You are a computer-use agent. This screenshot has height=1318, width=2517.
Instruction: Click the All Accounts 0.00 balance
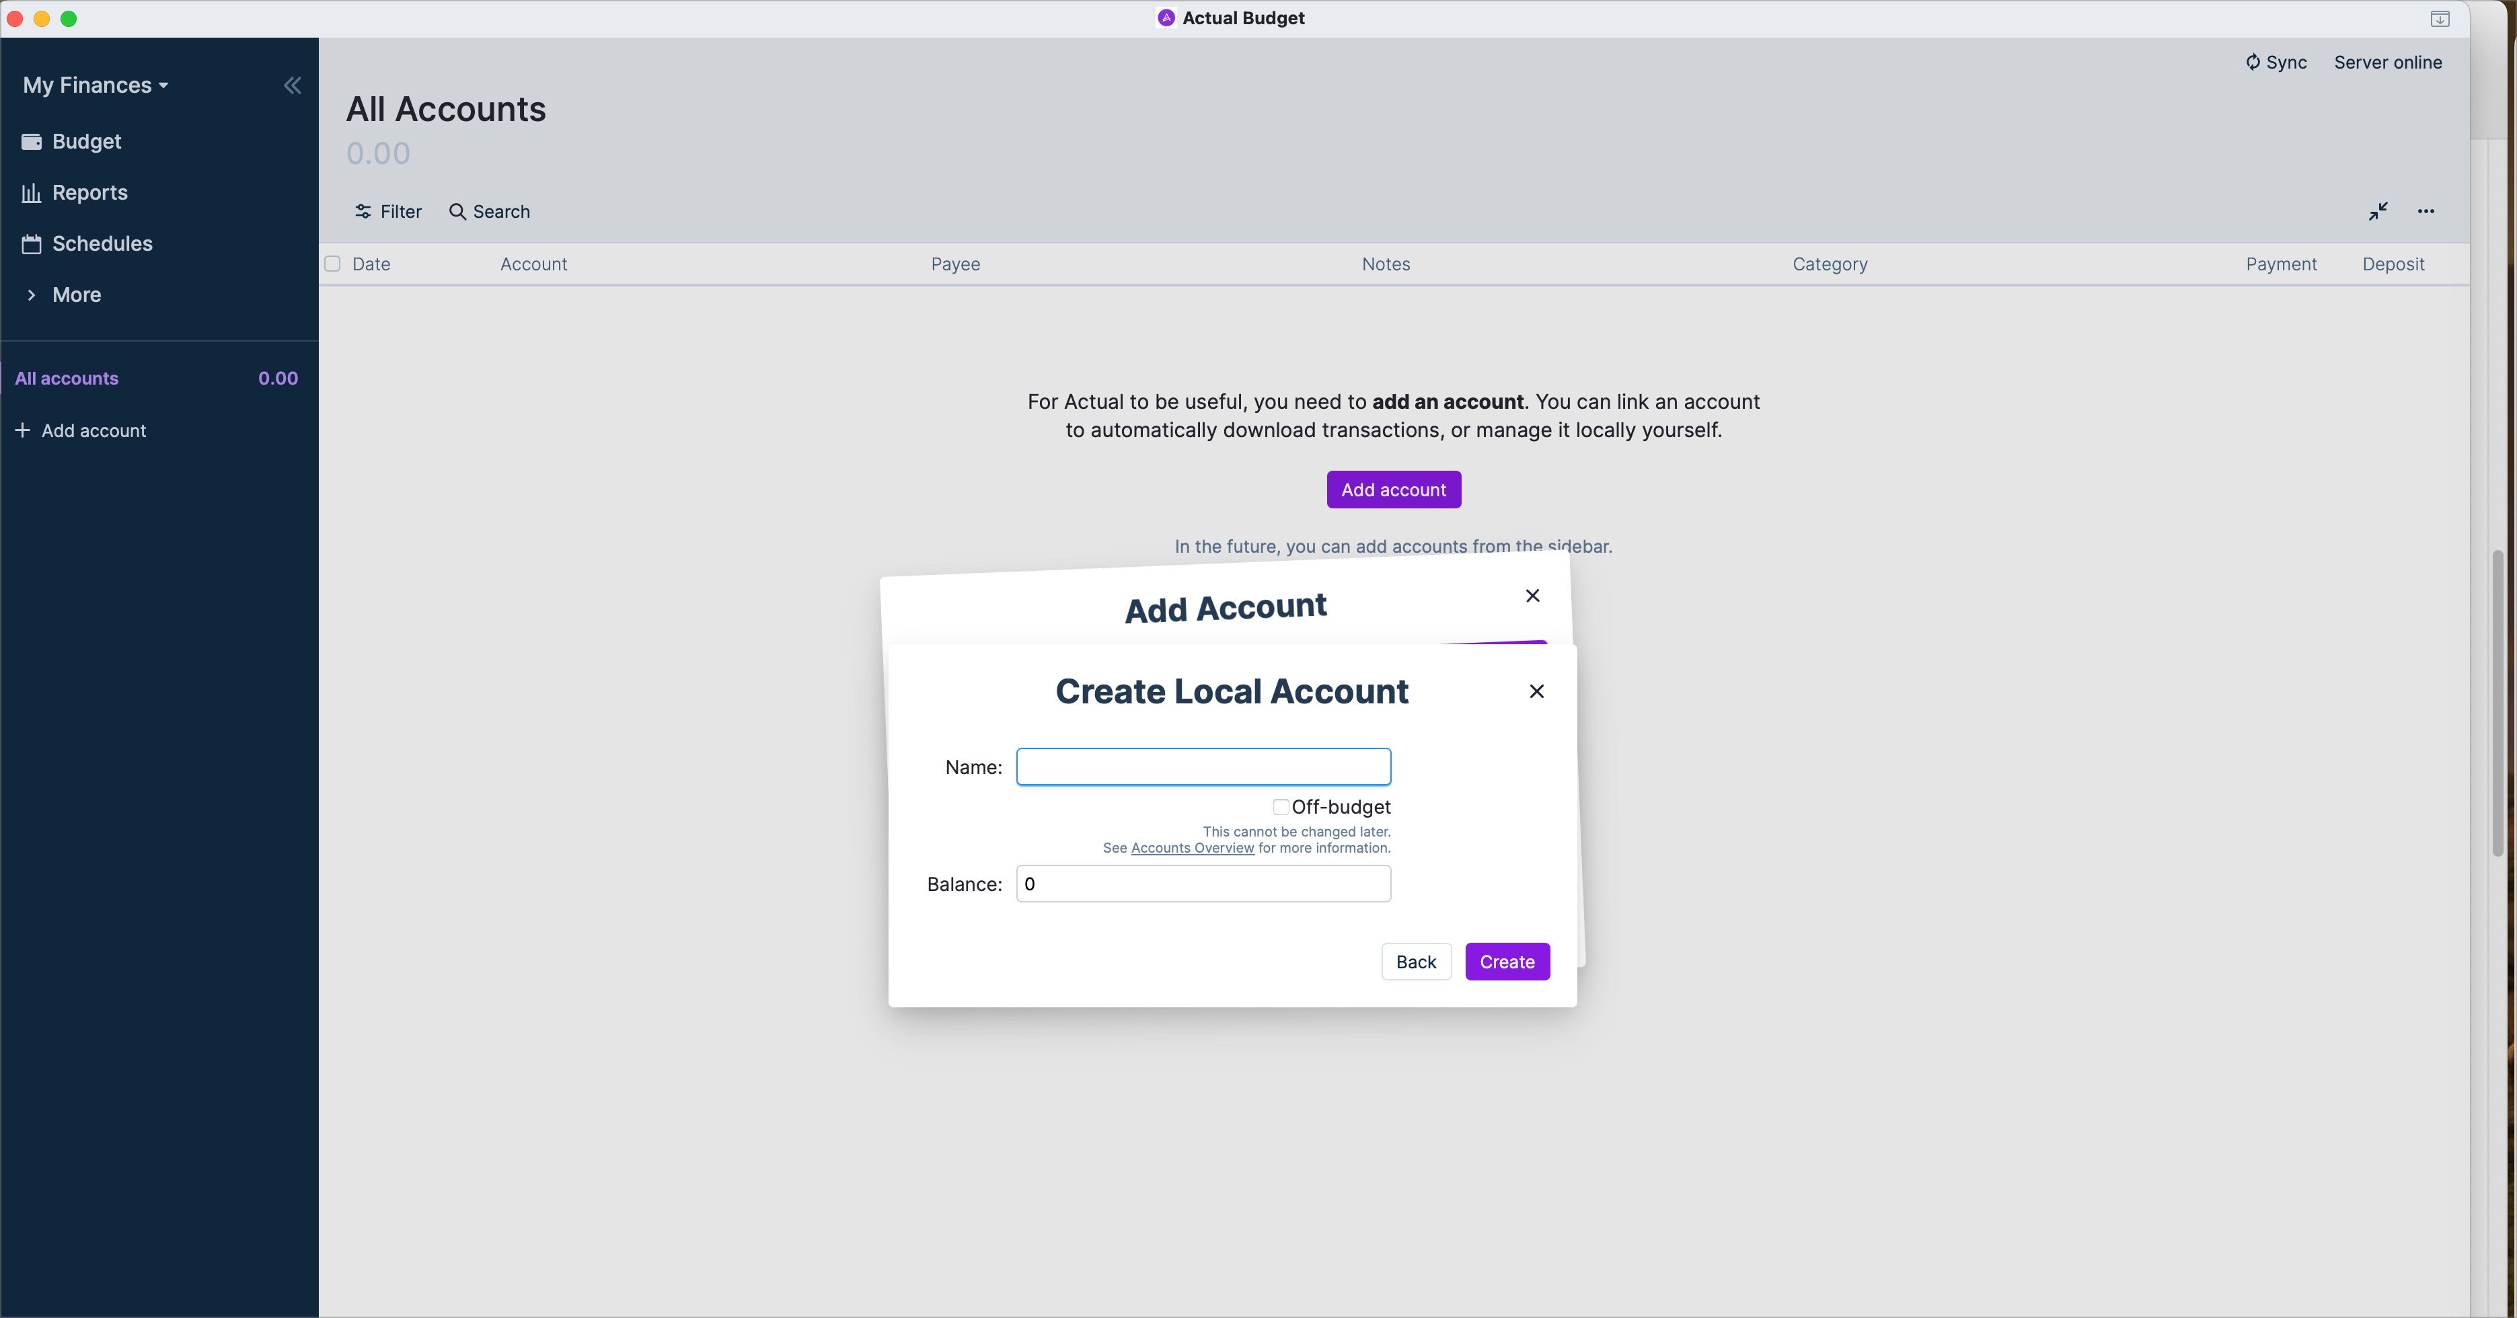click(378, 153)
